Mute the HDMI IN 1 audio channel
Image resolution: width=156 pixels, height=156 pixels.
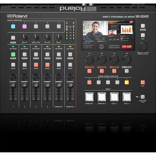59,65
